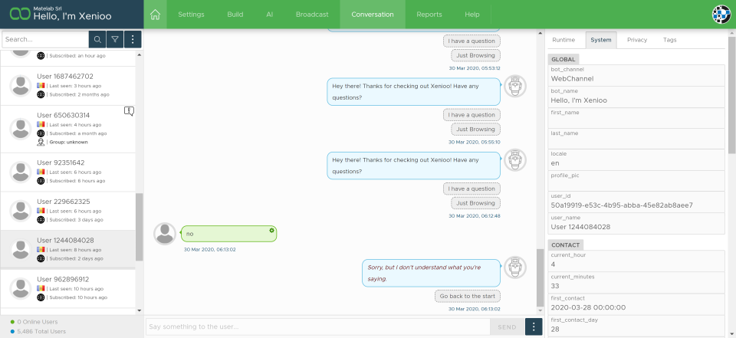Click the first_contact date field
736x338 pixels.
point(636,305)
